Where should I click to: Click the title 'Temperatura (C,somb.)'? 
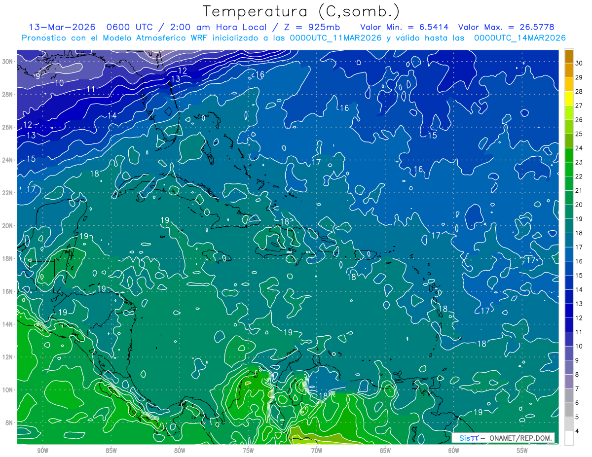(301, 11)
